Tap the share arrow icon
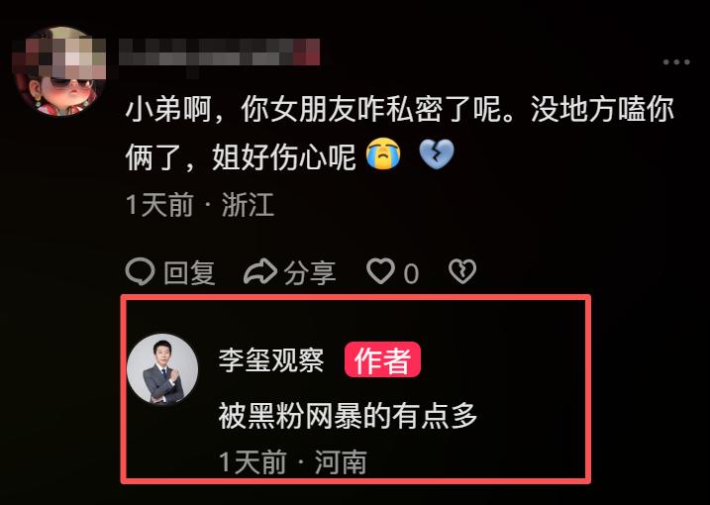The image size is (710, 505). (x=260, y=271)
